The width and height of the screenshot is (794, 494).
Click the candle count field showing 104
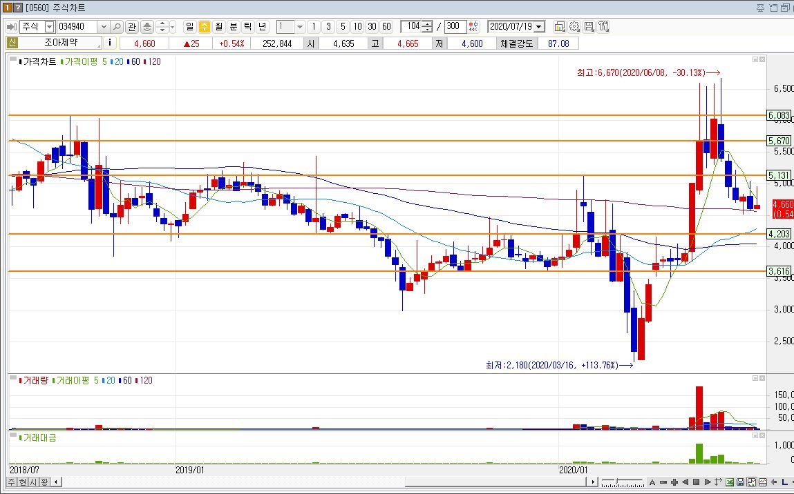411,26
